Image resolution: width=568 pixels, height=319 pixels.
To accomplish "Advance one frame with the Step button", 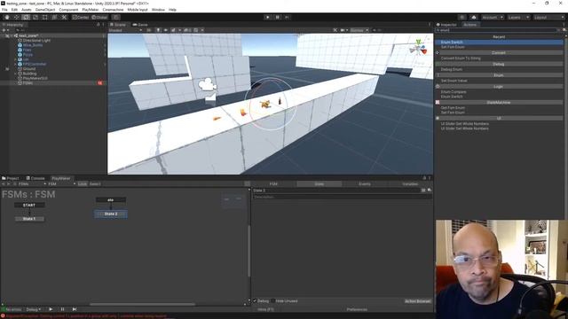I will 287,17.
